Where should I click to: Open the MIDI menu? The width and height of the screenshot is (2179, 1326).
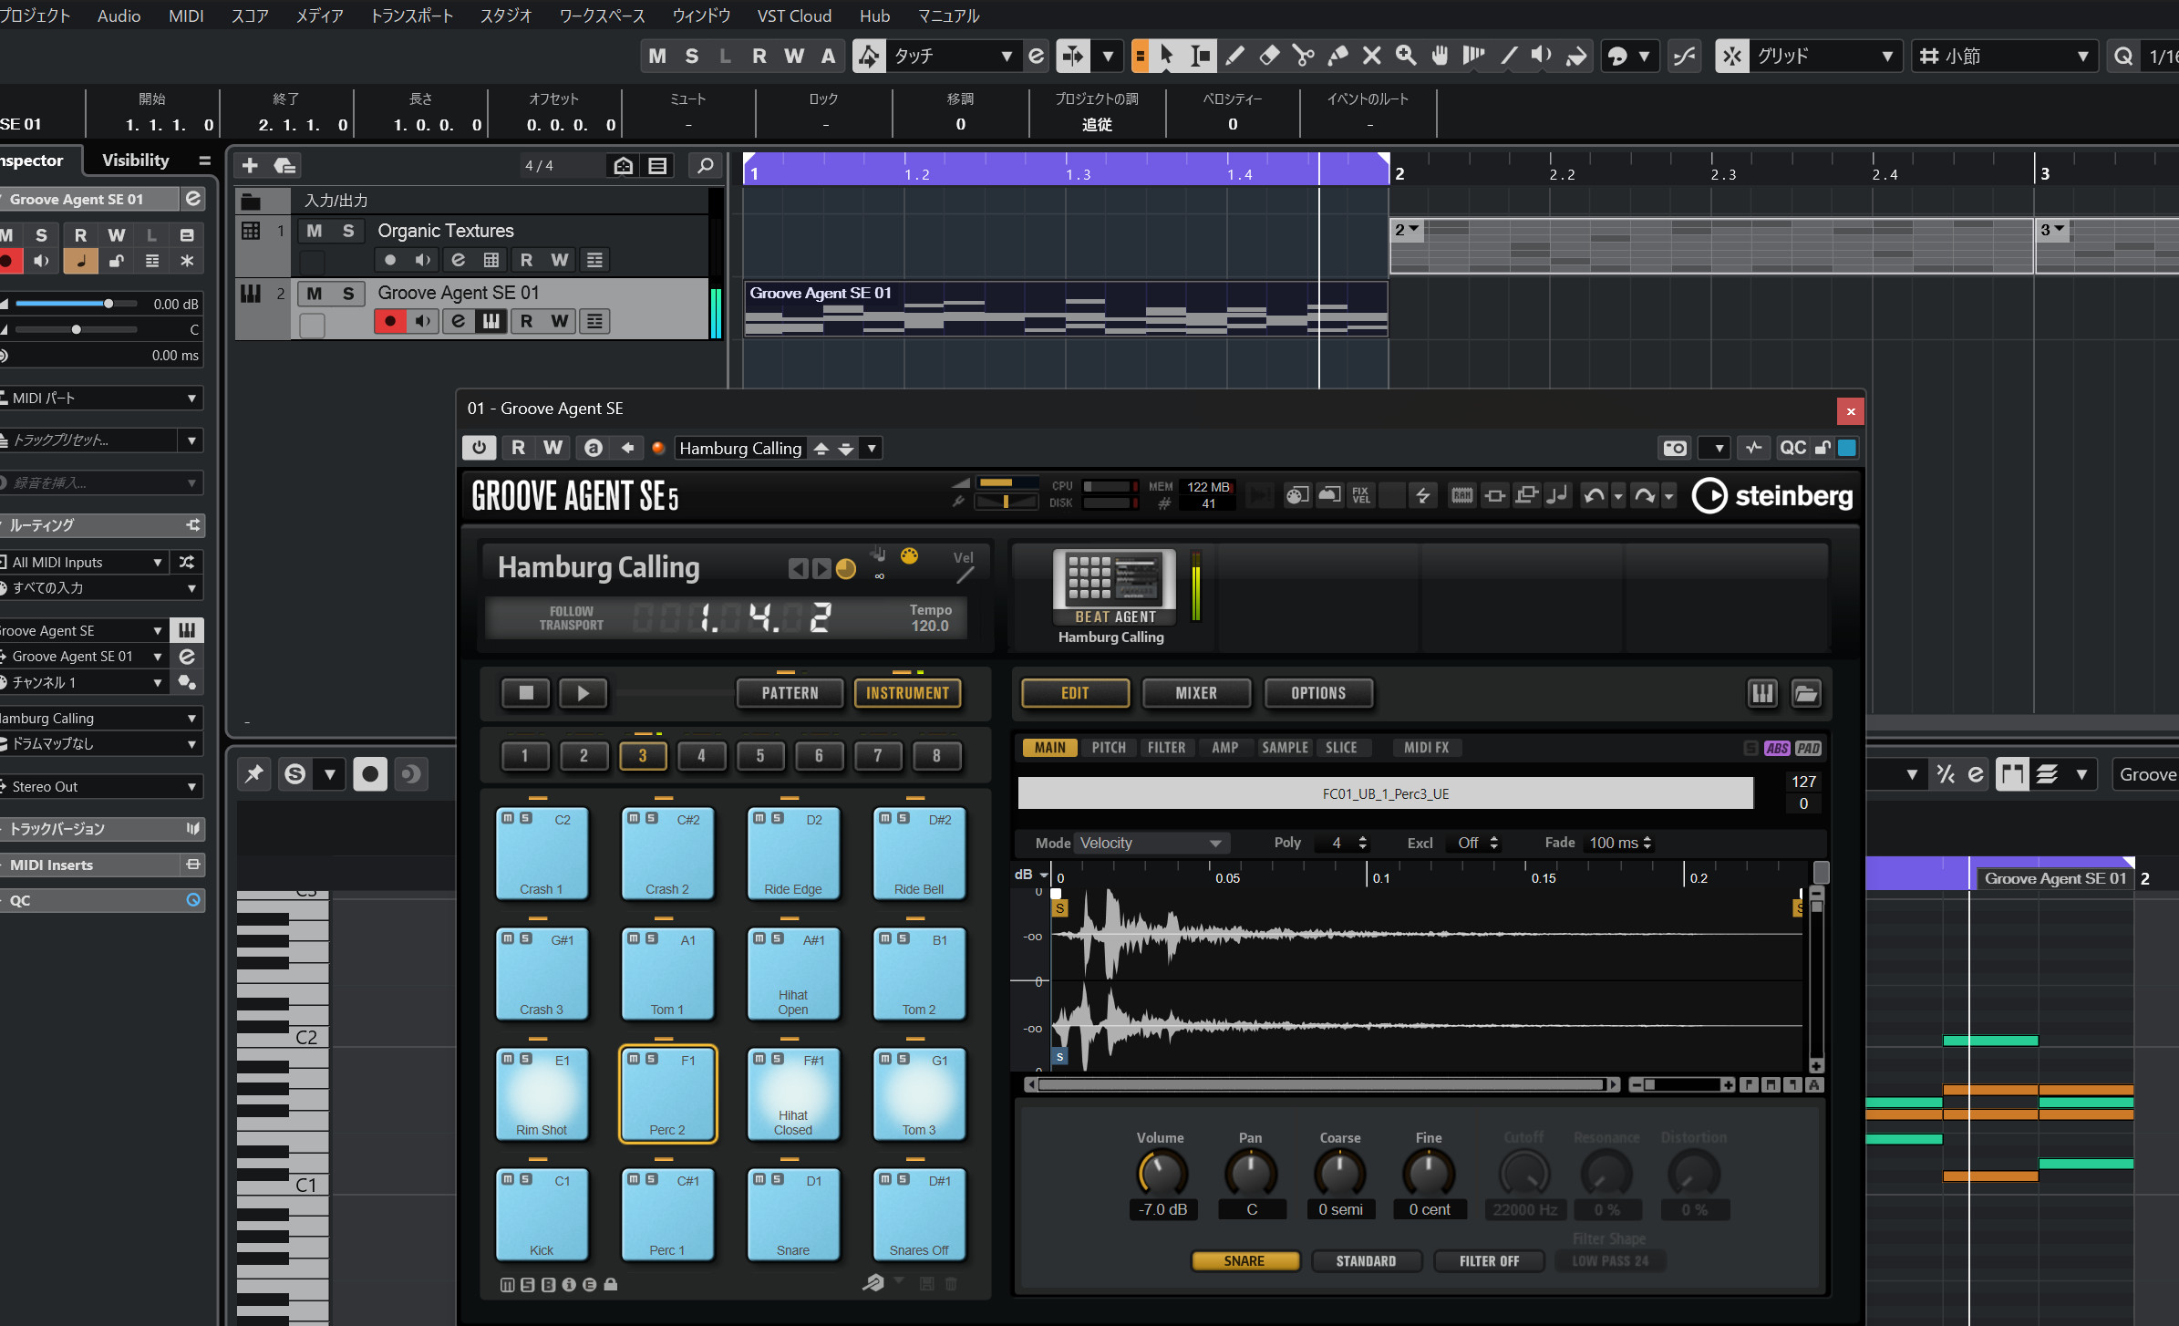[186, 16]
